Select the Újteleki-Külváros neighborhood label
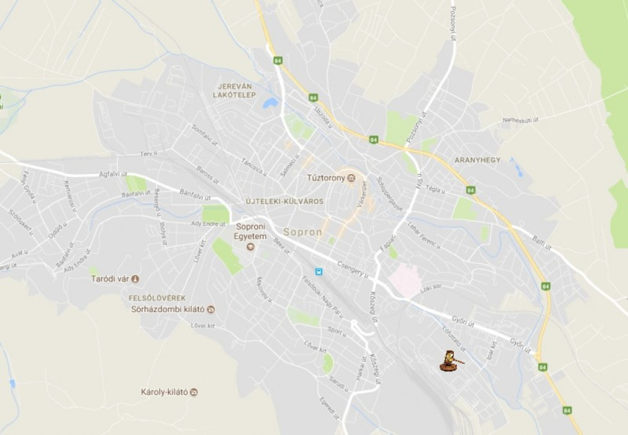Screen dimensions: 628x435 285,202
